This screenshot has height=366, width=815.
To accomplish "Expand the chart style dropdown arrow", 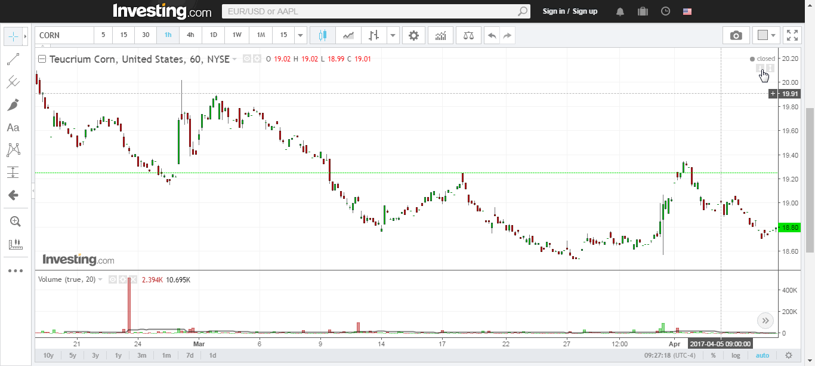I will pyautogui.click(x=393, y=35).
